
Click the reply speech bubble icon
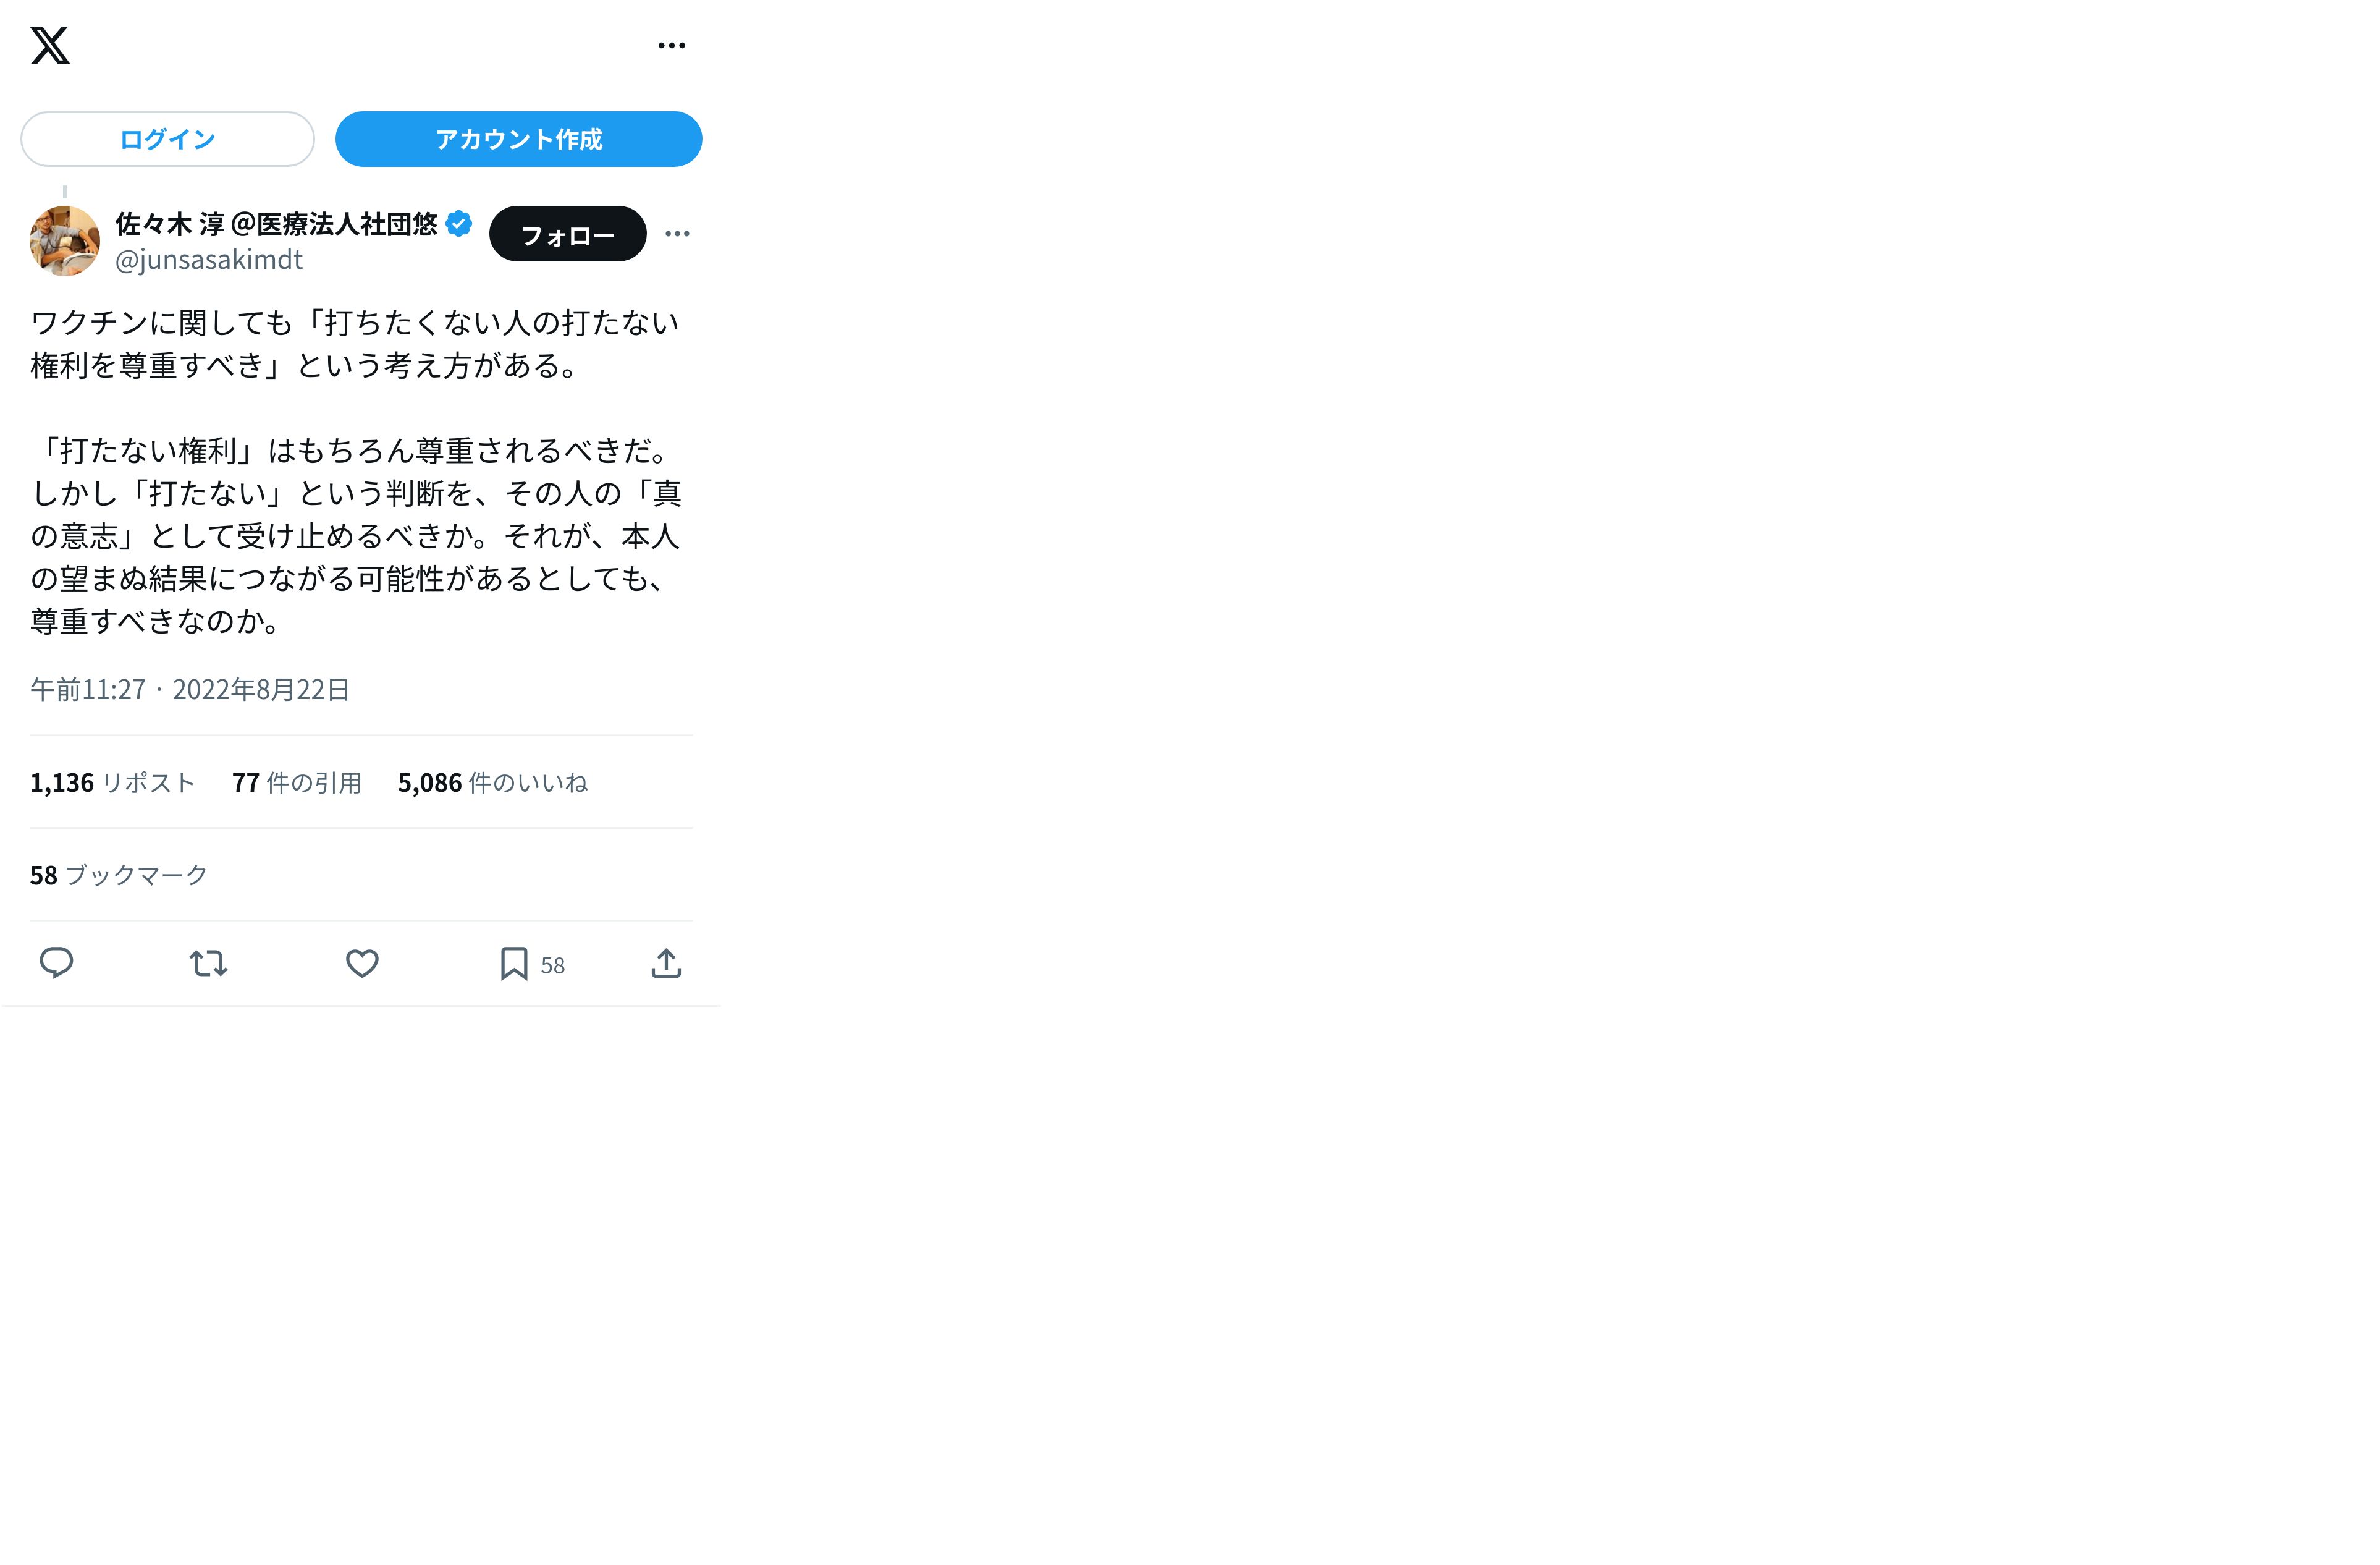click(56, 962)
